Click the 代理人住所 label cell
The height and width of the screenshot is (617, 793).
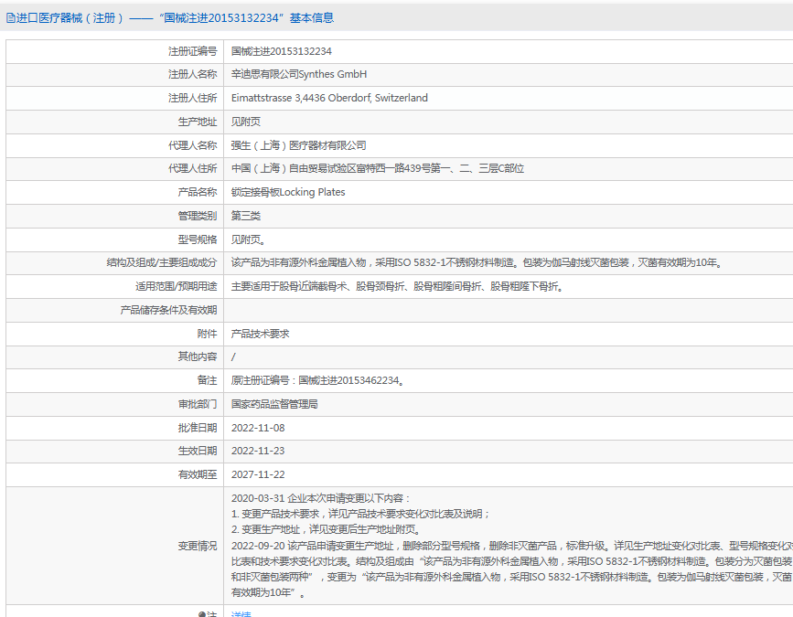pos(115,168)
